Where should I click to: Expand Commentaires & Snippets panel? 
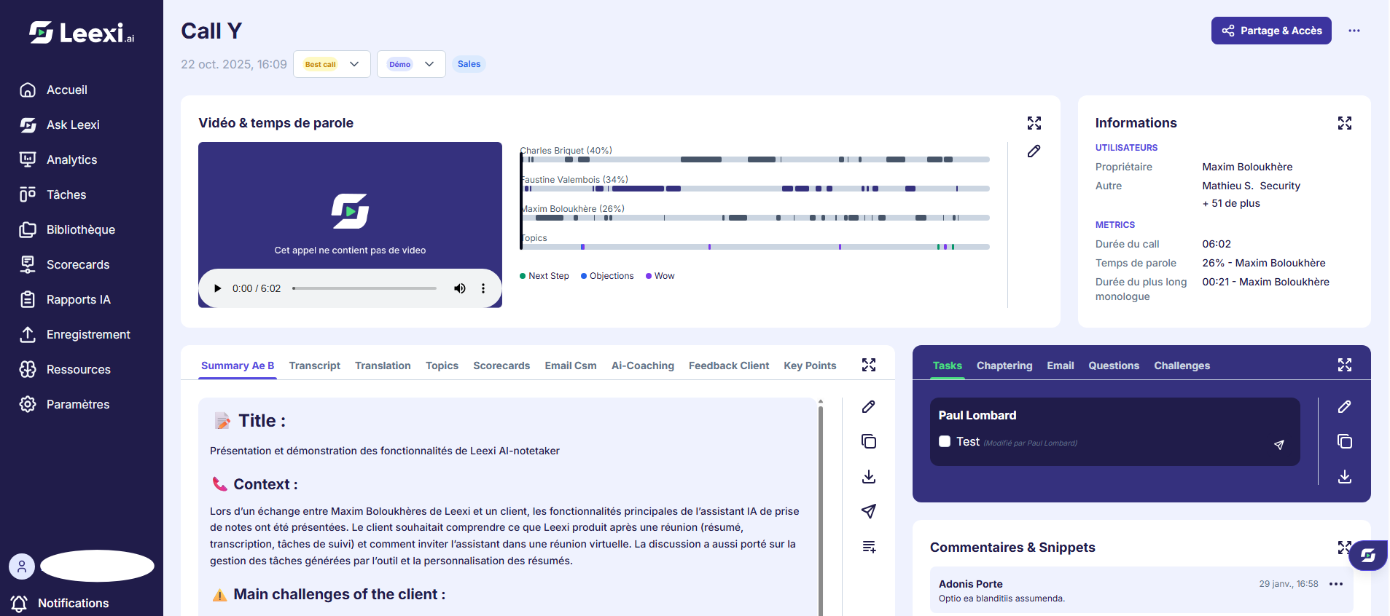tap(1343, 547)
